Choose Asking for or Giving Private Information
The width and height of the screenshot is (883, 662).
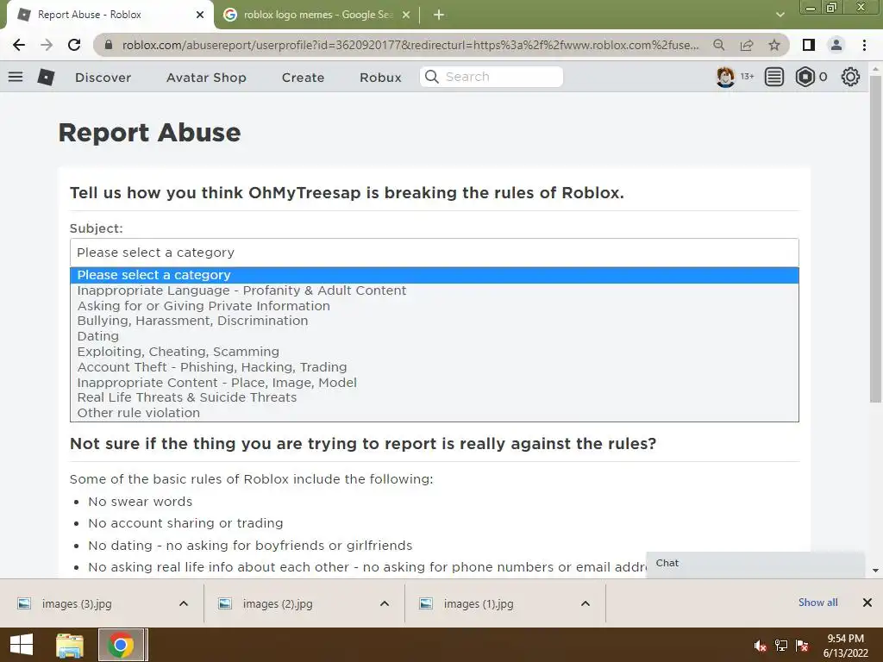click(435, 306)
